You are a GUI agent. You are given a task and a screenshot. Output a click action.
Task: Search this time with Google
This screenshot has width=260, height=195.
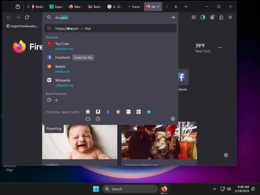coord(88,112)
